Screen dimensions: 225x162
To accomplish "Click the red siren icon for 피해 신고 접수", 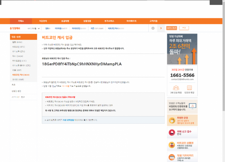I will (172, 132).
